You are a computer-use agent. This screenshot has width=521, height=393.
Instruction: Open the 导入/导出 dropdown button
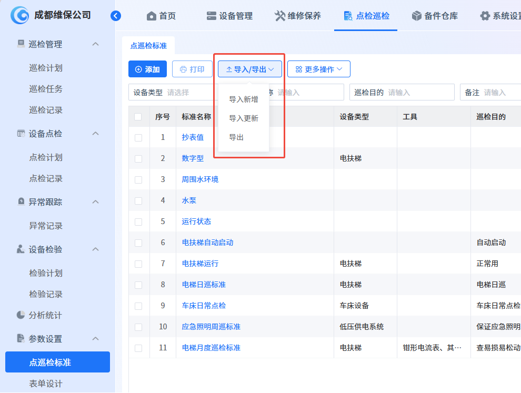250,69
